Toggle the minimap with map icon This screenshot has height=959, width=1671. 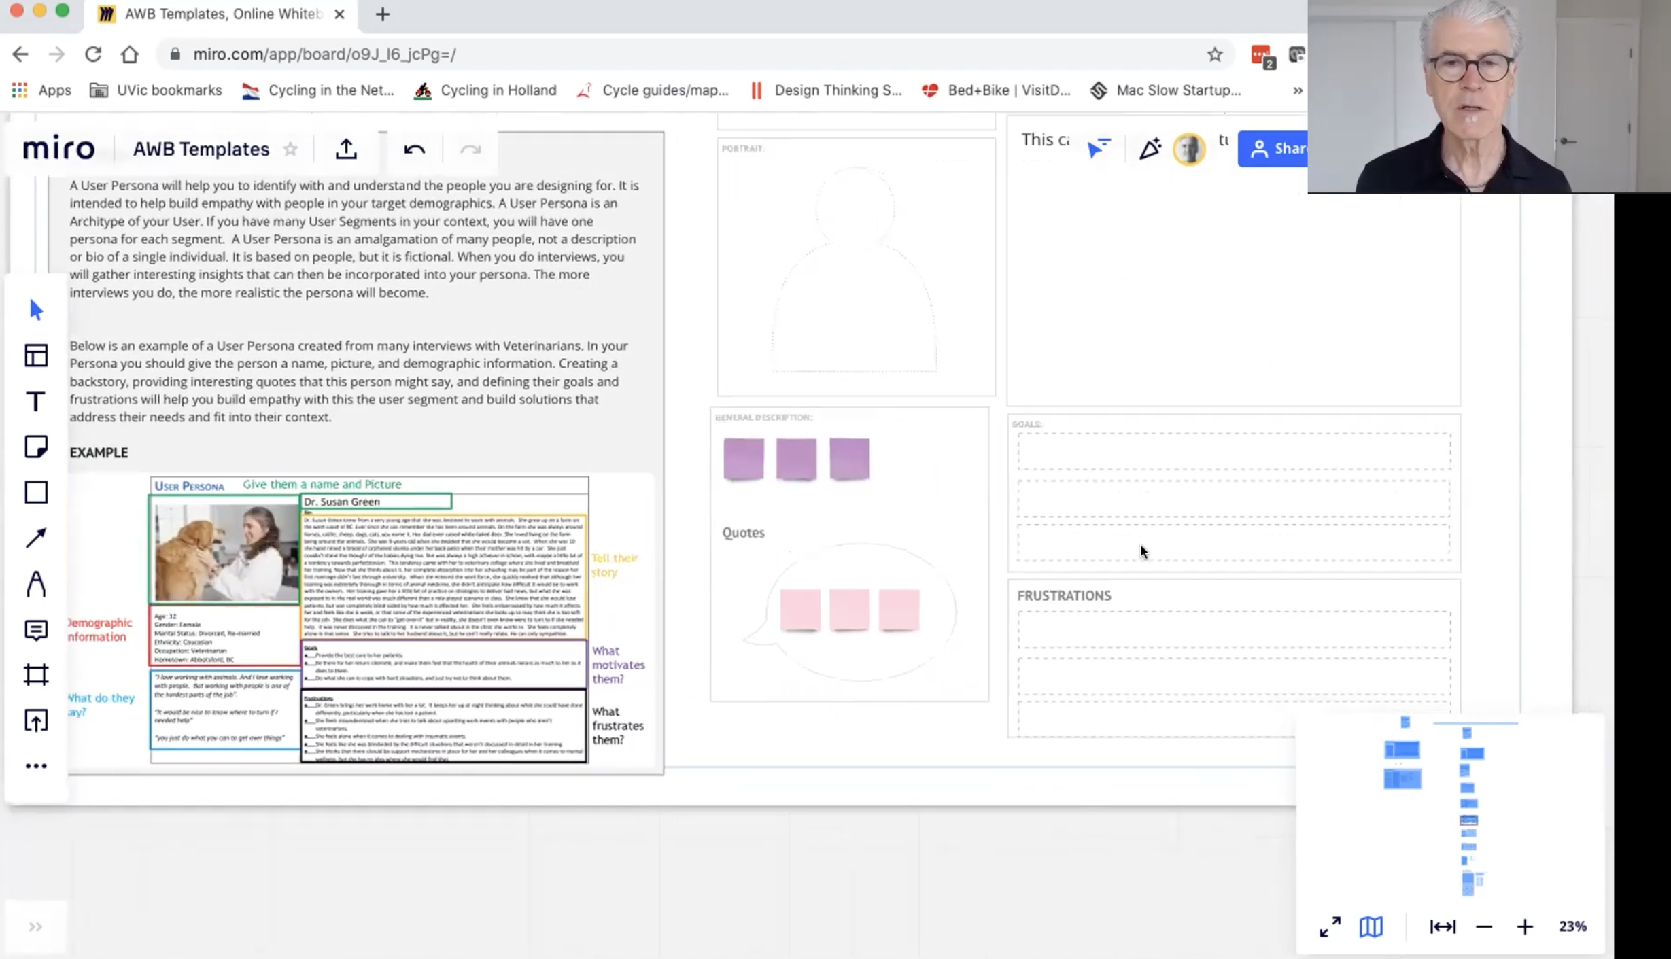coord(1371,926)
